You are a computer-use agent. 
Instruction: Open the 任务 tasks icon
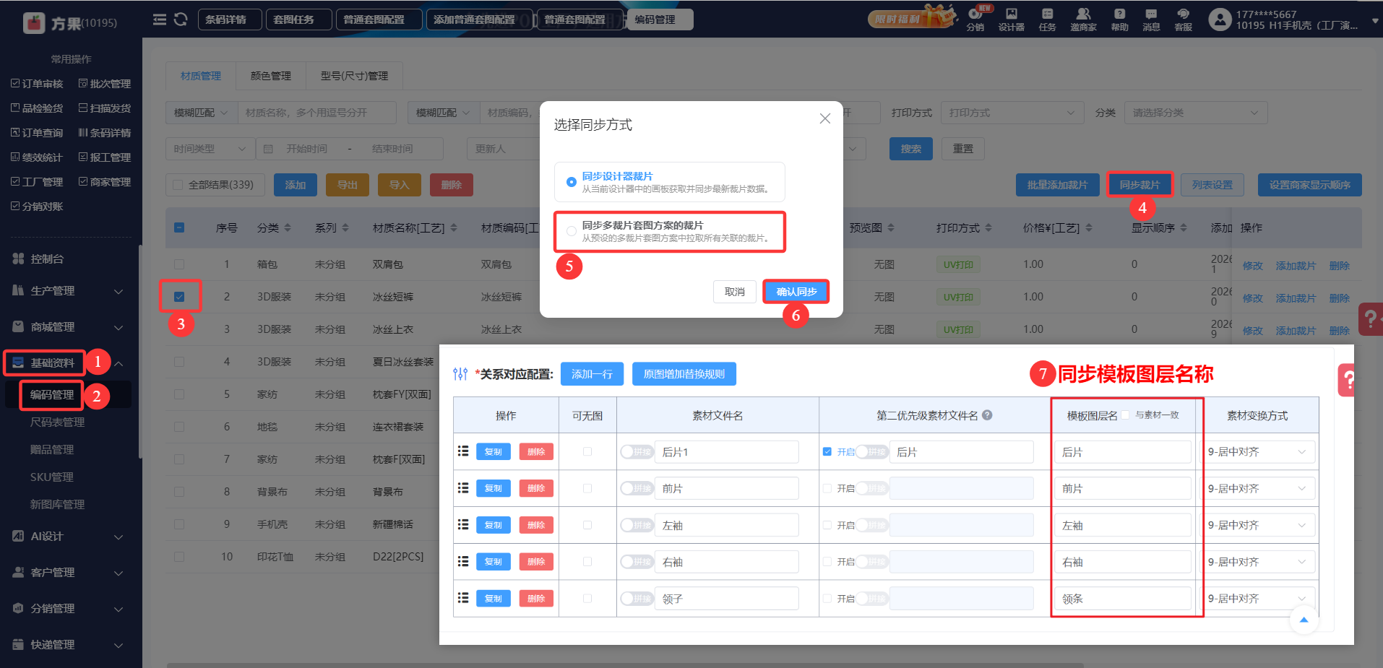coord(1047,19)
